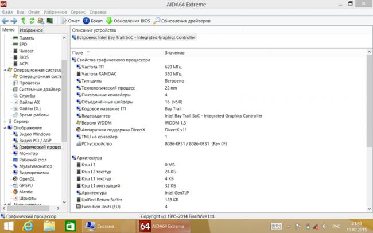Open the Справка menu
The image size is (373, 233).
[x=98, y=12]
